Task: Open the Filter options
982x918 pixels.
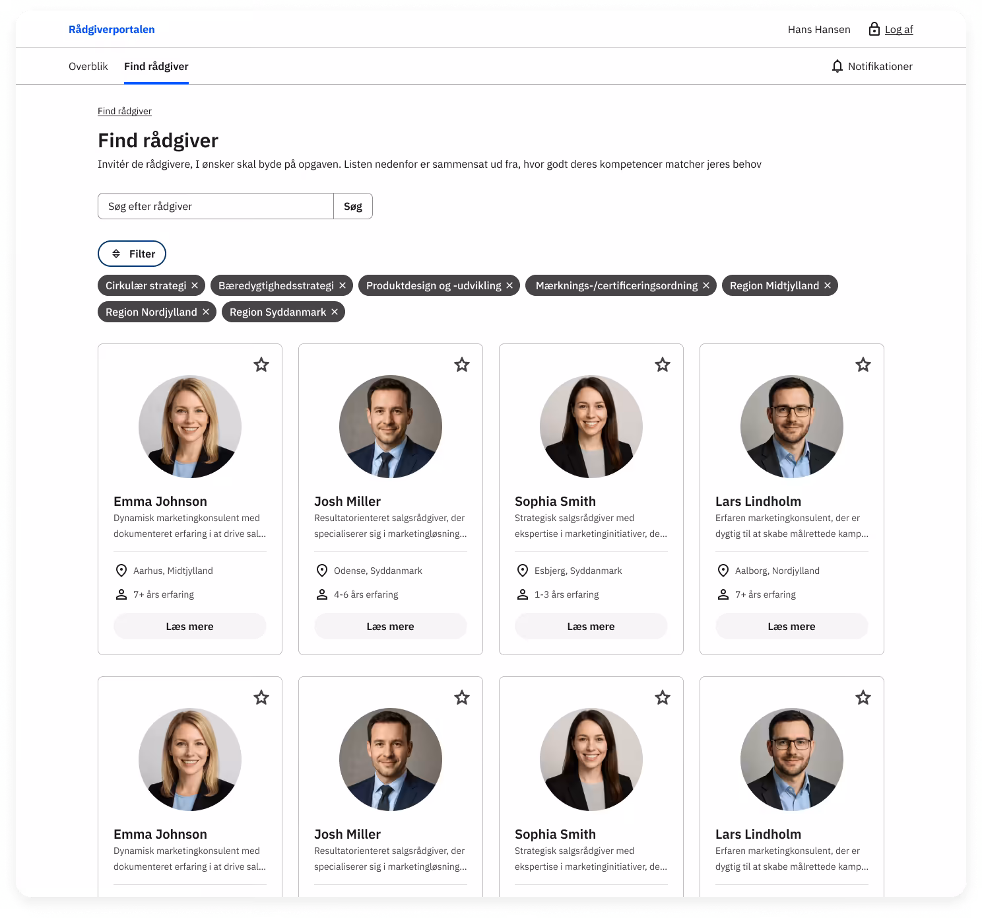Action: (132, 254)
